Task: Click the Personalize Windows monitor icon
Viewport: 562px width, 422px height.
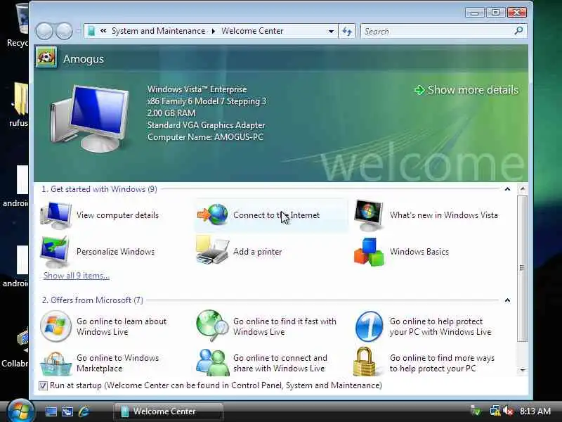Action: [55, 252]
